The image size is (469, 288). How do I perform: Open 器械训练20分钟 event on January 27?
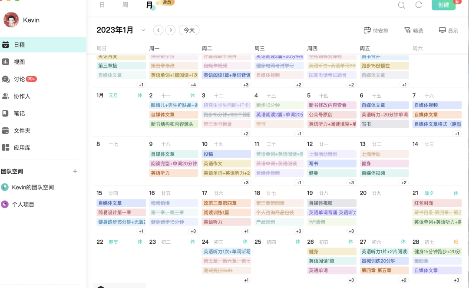coord(384,261)
